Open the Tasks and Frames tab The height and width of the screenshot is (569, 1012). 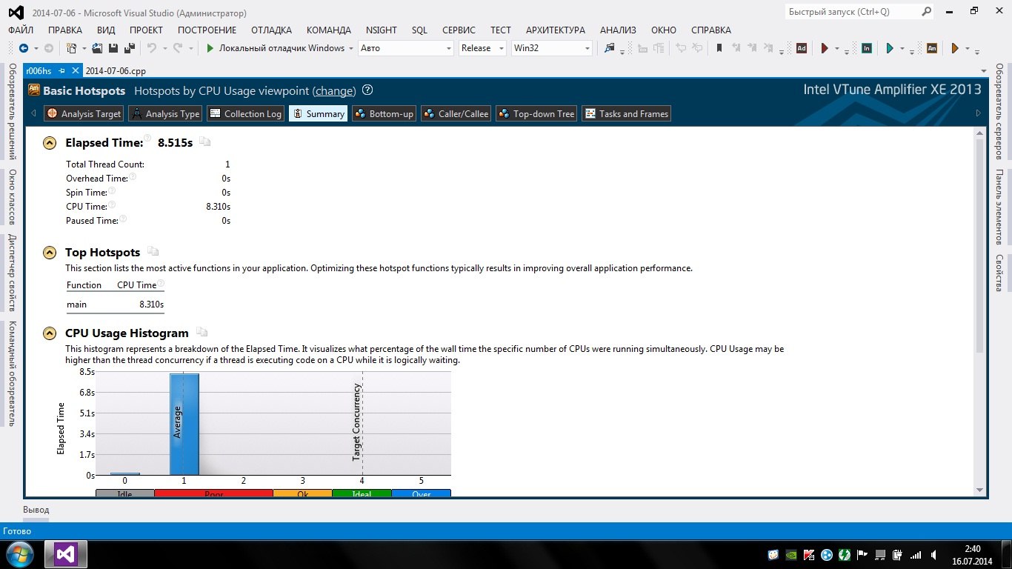tap(626, 113)
